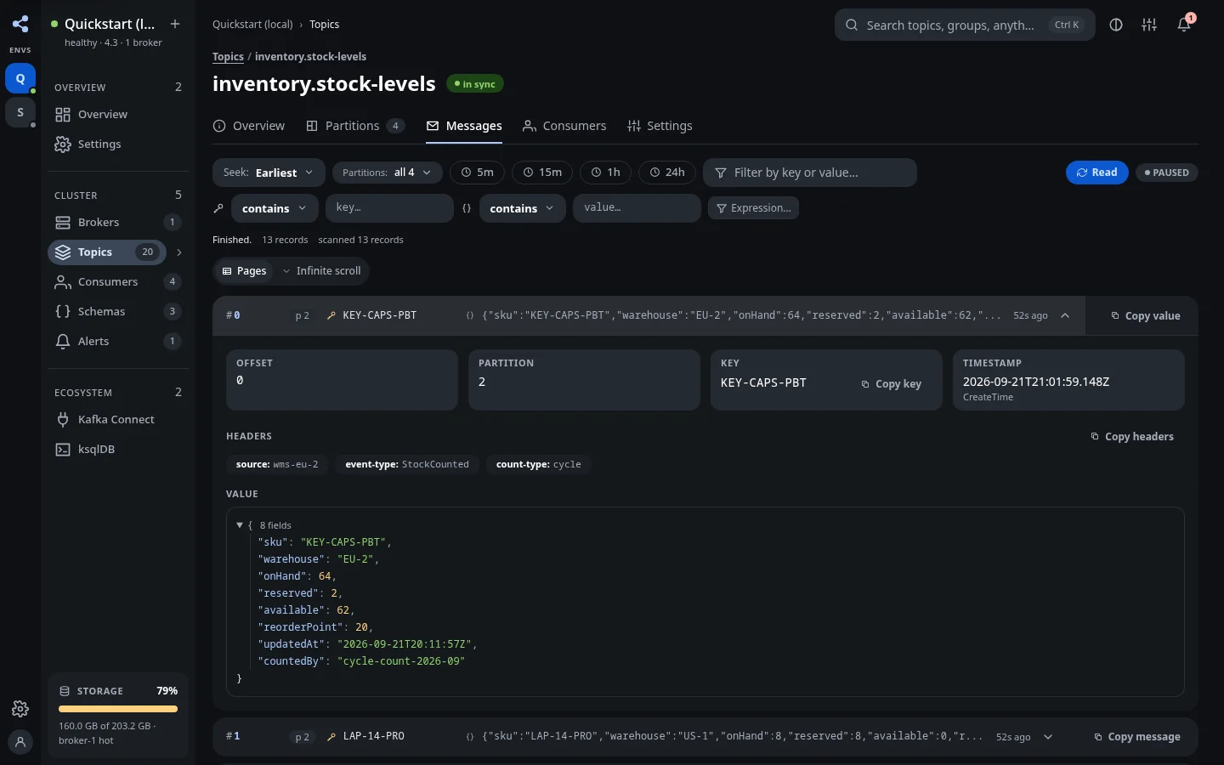
Task: Click the storage usage bar
Action: 118,709
